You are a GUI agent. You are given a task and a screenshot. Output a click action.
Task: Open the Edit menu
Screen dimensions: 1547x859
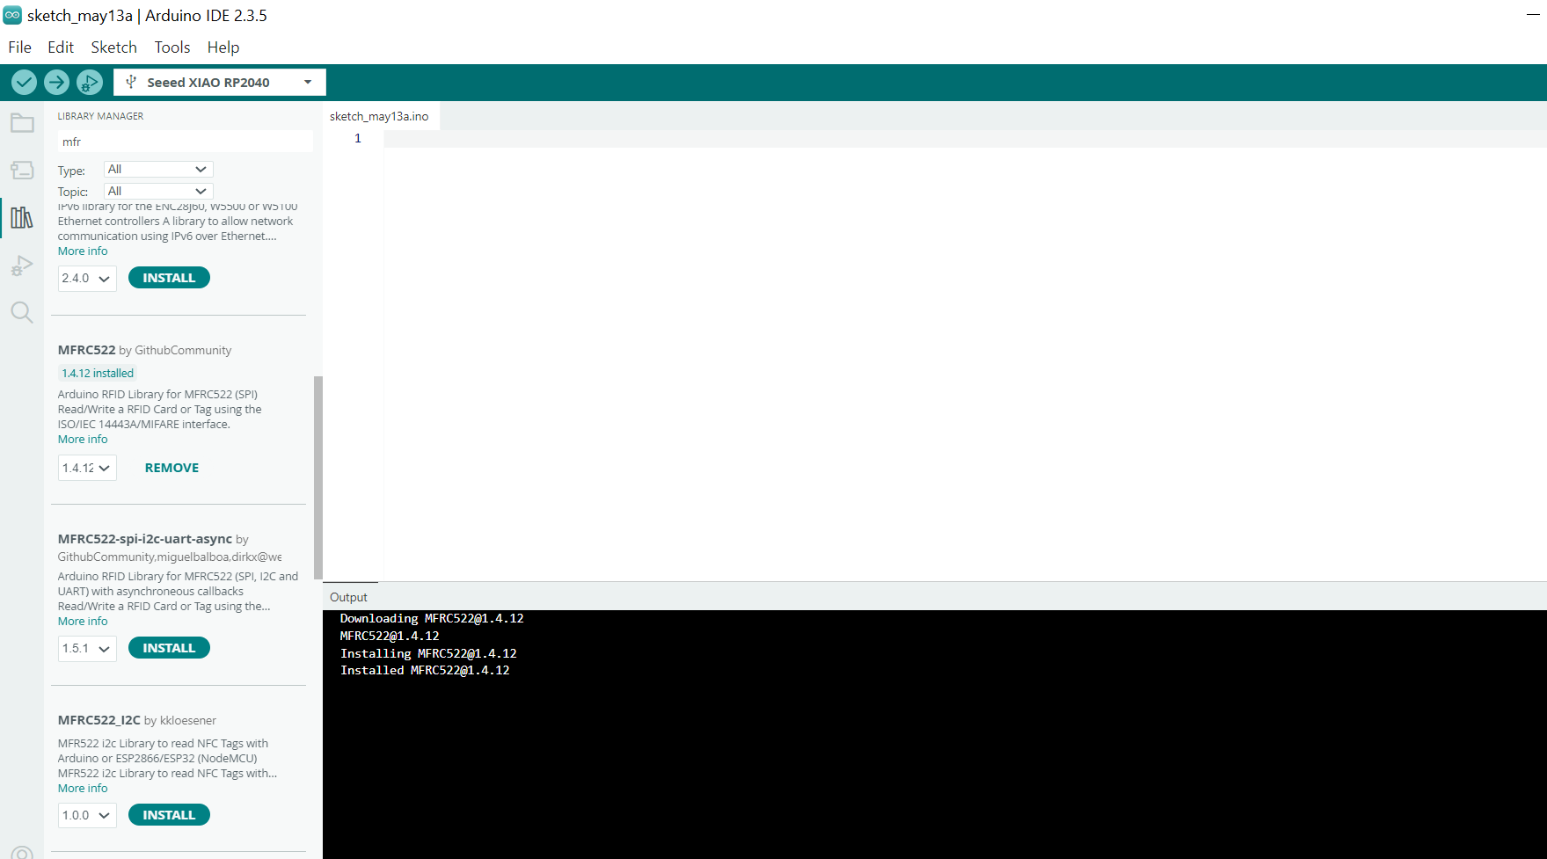[x=61, y=47]
